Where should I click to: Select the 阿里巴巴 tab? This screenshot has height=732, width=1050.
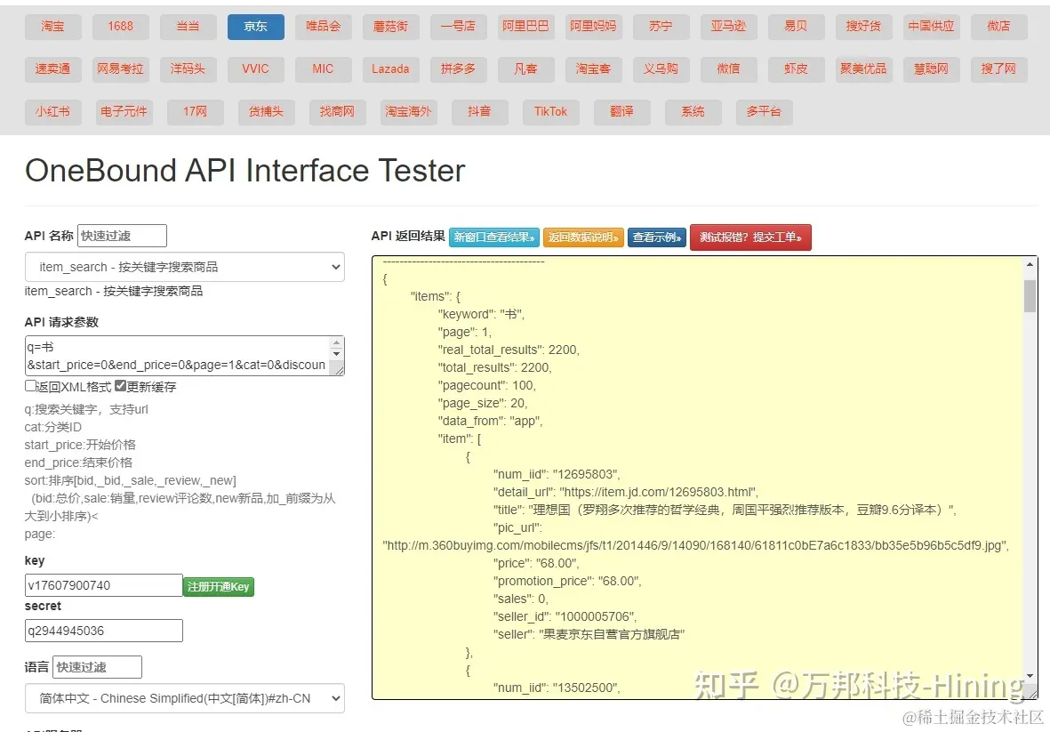point(526,27)
